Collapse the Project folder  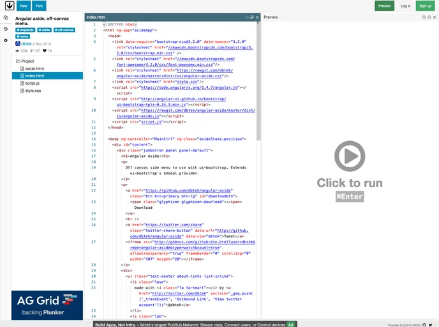(25, 61)
